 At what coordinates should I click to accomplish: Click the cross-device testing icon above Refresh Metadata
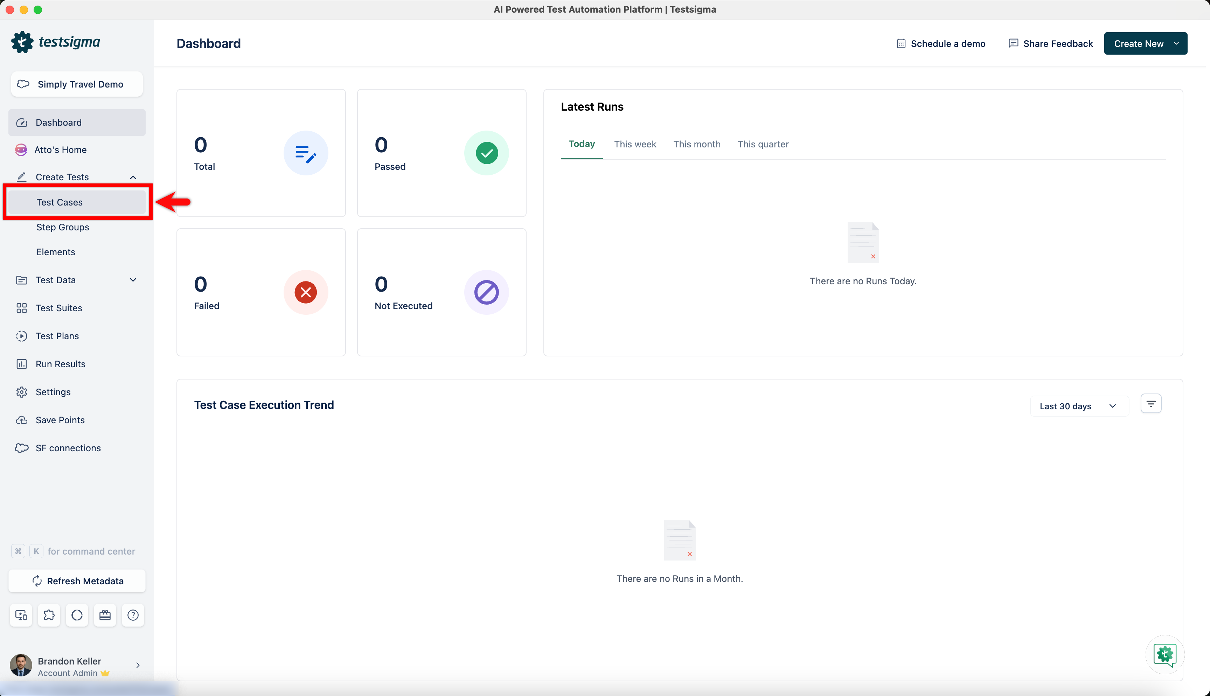click(x=21, y=615)
